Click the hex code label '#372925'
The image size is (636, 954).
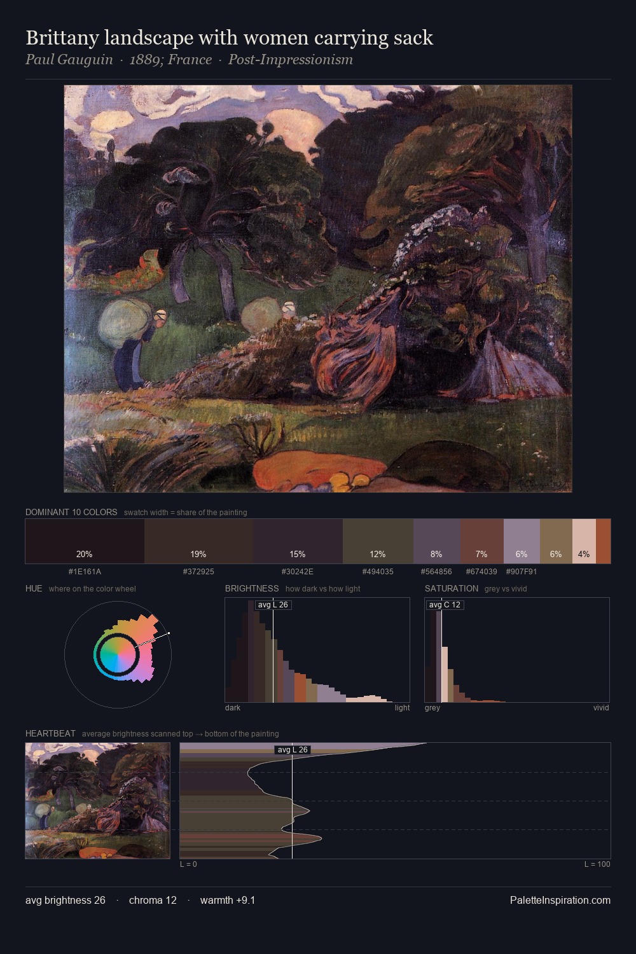coord(198,572)
